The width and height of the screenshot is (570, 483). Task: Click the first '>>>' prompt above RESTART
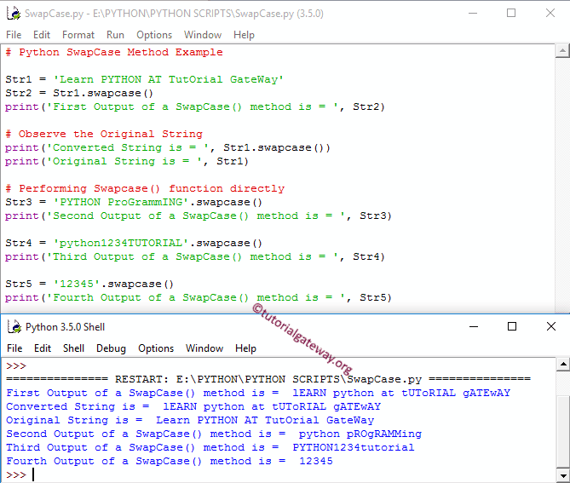click(x=16, y=366)
